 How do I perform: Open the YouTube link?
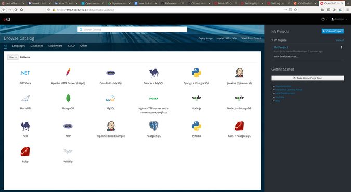[x=280, y=97]
